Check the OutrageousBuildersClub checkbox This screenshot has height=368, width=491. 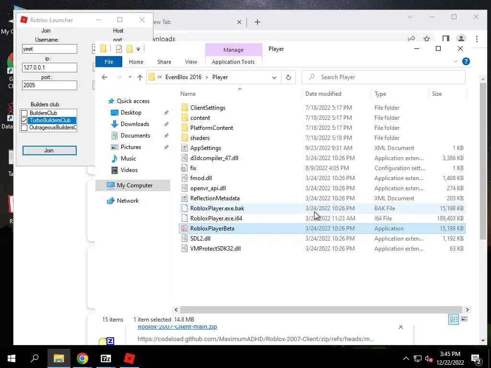[x=24, y=127]
